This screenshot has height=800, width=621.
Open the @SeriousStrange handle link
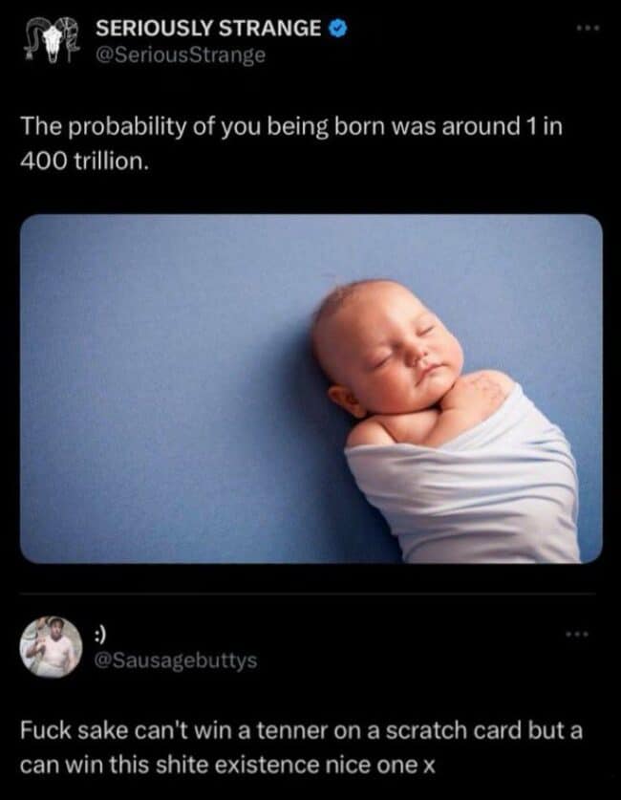(181, 54)
